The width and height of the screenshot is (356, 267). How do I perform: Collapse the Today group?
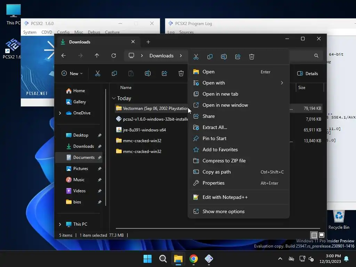(114, 98)
